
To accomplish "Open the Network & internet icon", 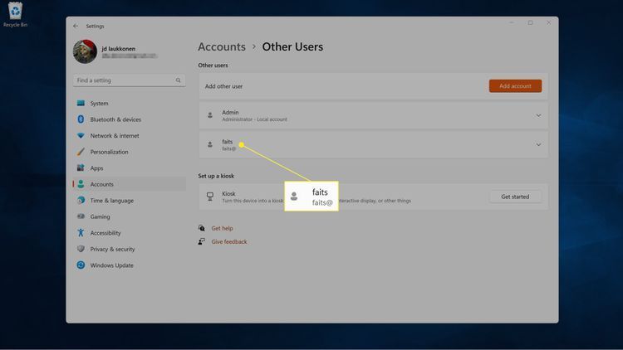I will click(81, 136).
